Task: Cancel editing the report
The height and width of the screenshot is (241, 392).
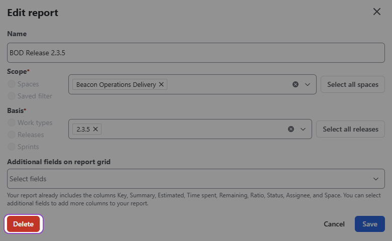Action: click(x=334, y=224)
